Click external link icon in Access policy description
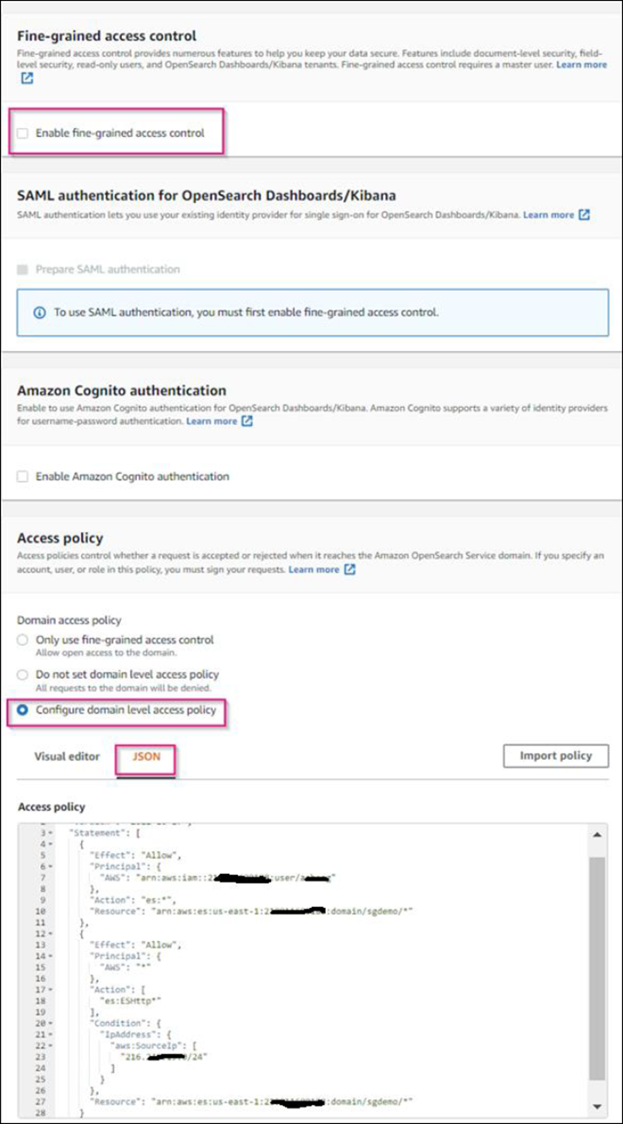Screen dimensions: 623x1124 coord(349,569)
